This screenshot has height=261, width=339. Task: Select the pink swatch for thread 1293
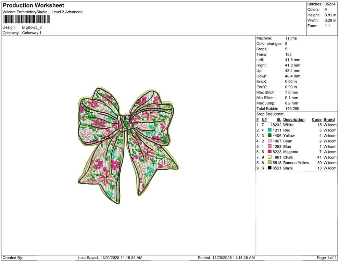click(x=269, y=147)
